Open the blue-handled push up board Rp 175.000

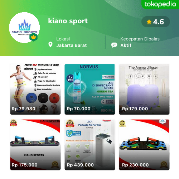[35, 145]
